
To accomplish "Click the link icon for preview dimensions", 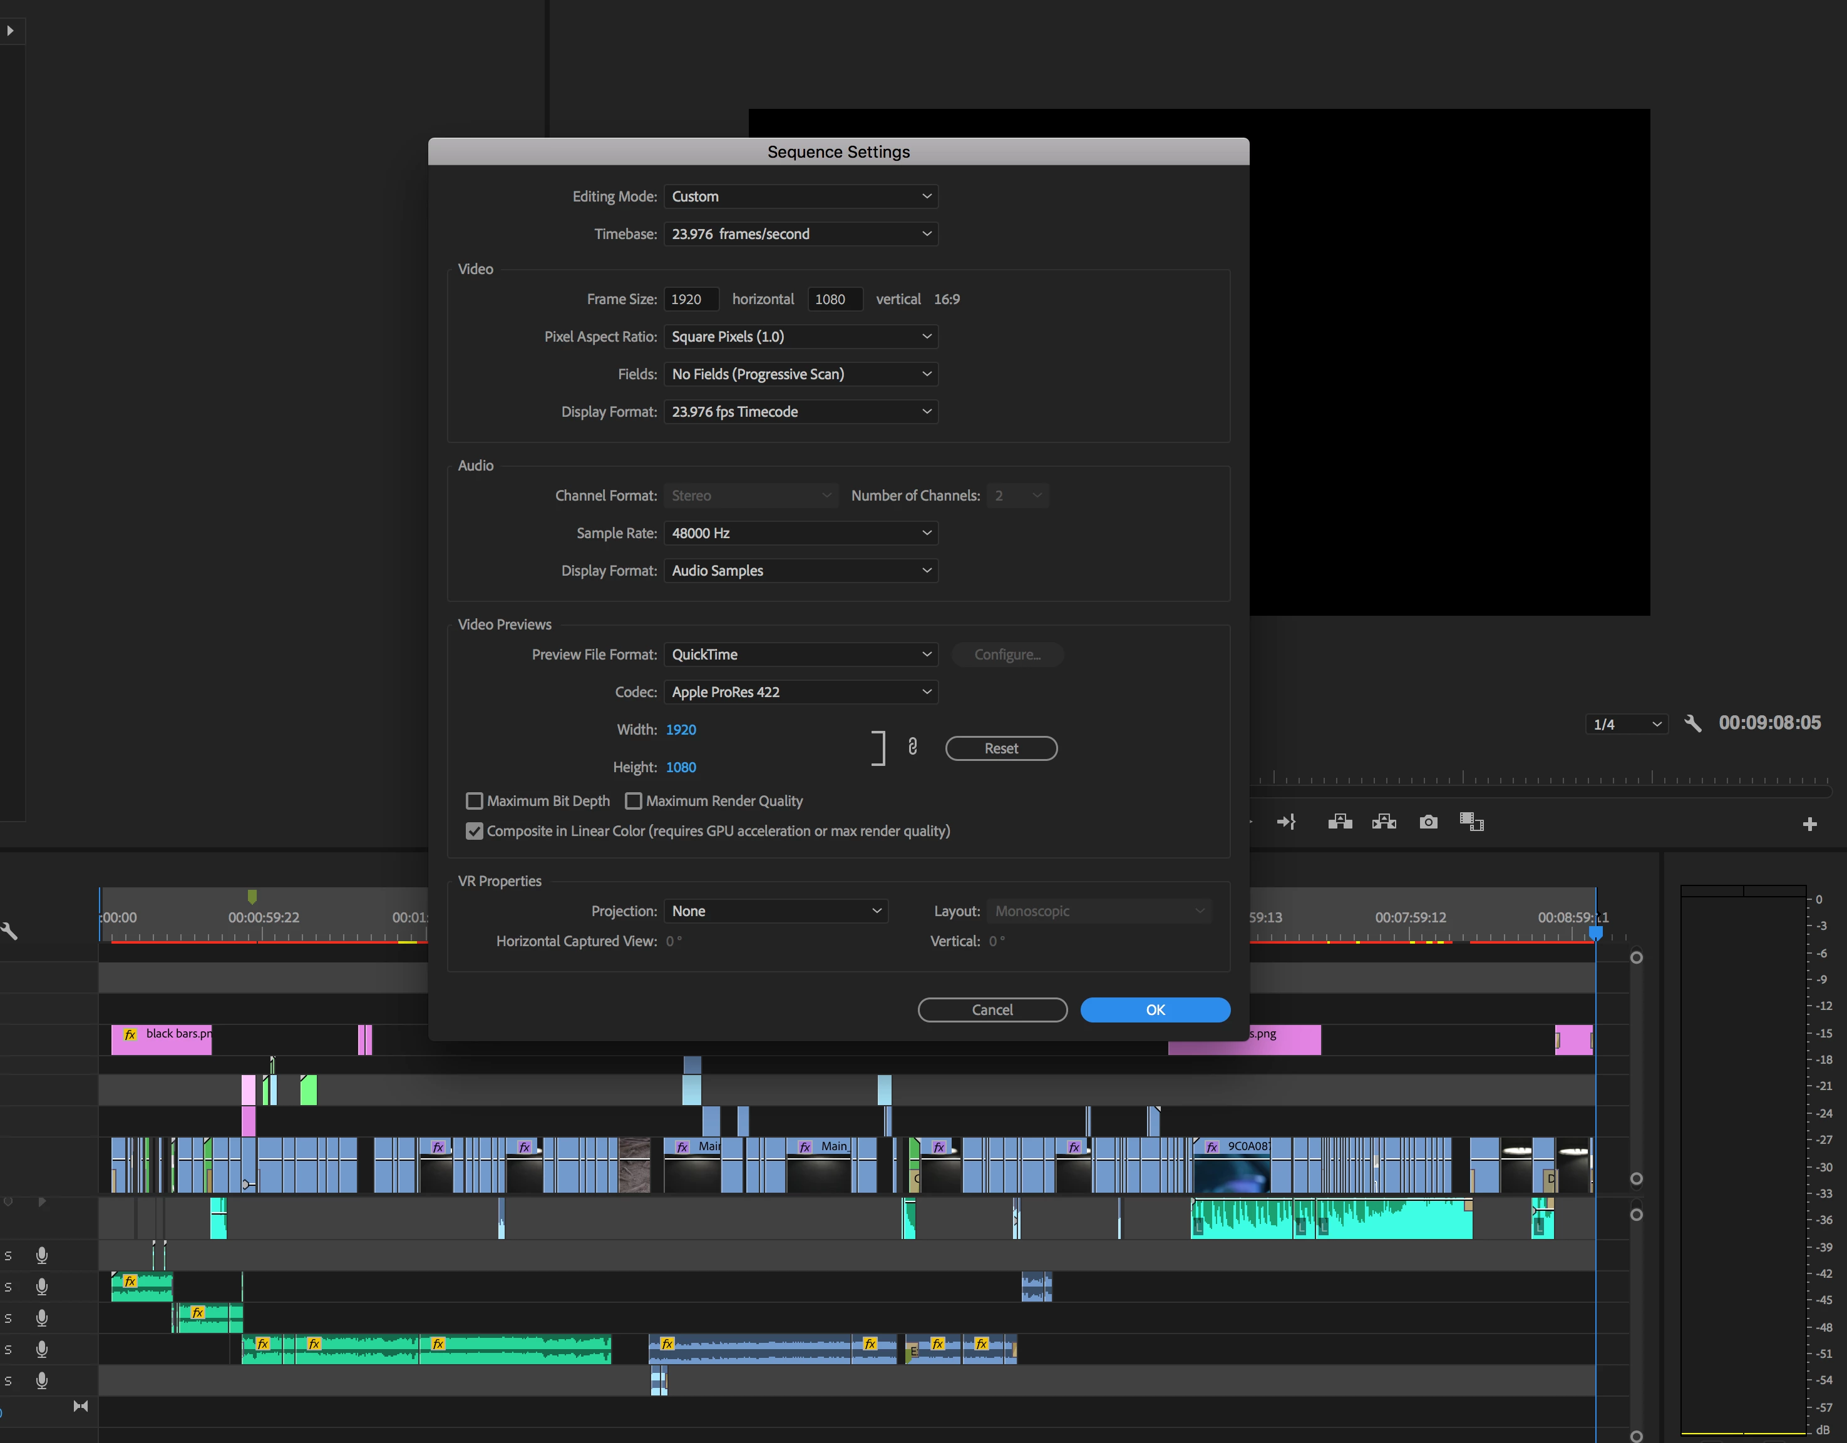I will point(912,747).
